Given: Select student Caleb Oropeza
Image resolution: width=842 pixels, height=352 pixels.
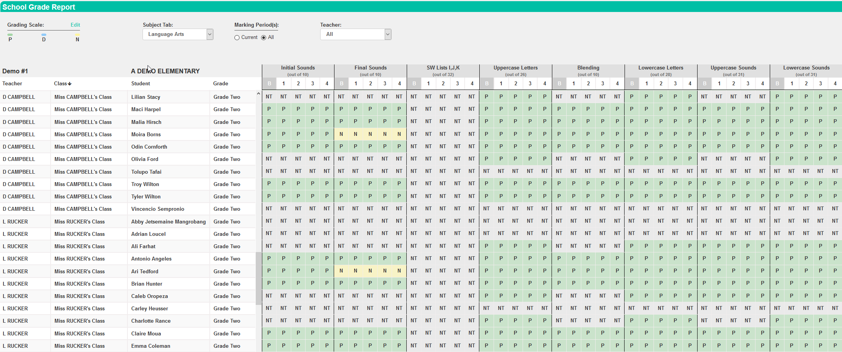Looking at the screenshot, I should pos(149,296).
